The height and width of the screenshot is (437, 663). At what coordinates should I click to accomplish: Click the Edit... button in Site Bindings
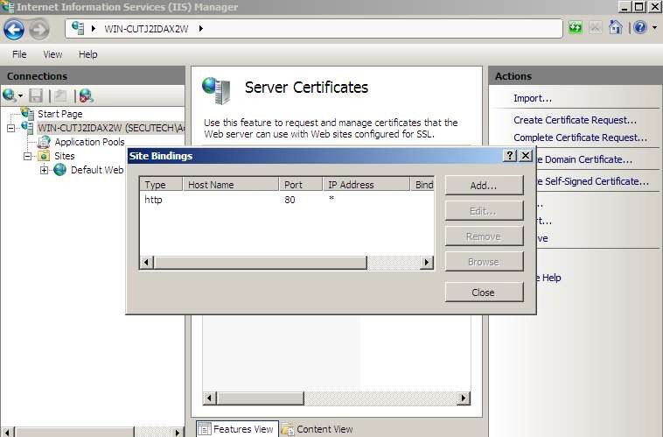point(485,211)
